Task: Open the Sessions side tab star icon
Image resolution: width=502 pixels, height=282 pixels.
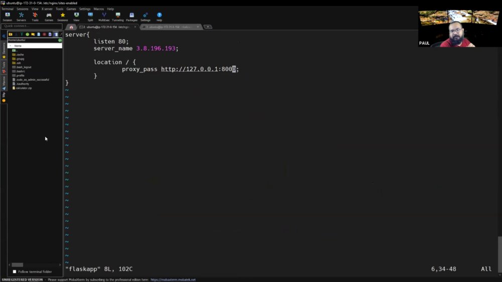Action: (x=4, y=57)
